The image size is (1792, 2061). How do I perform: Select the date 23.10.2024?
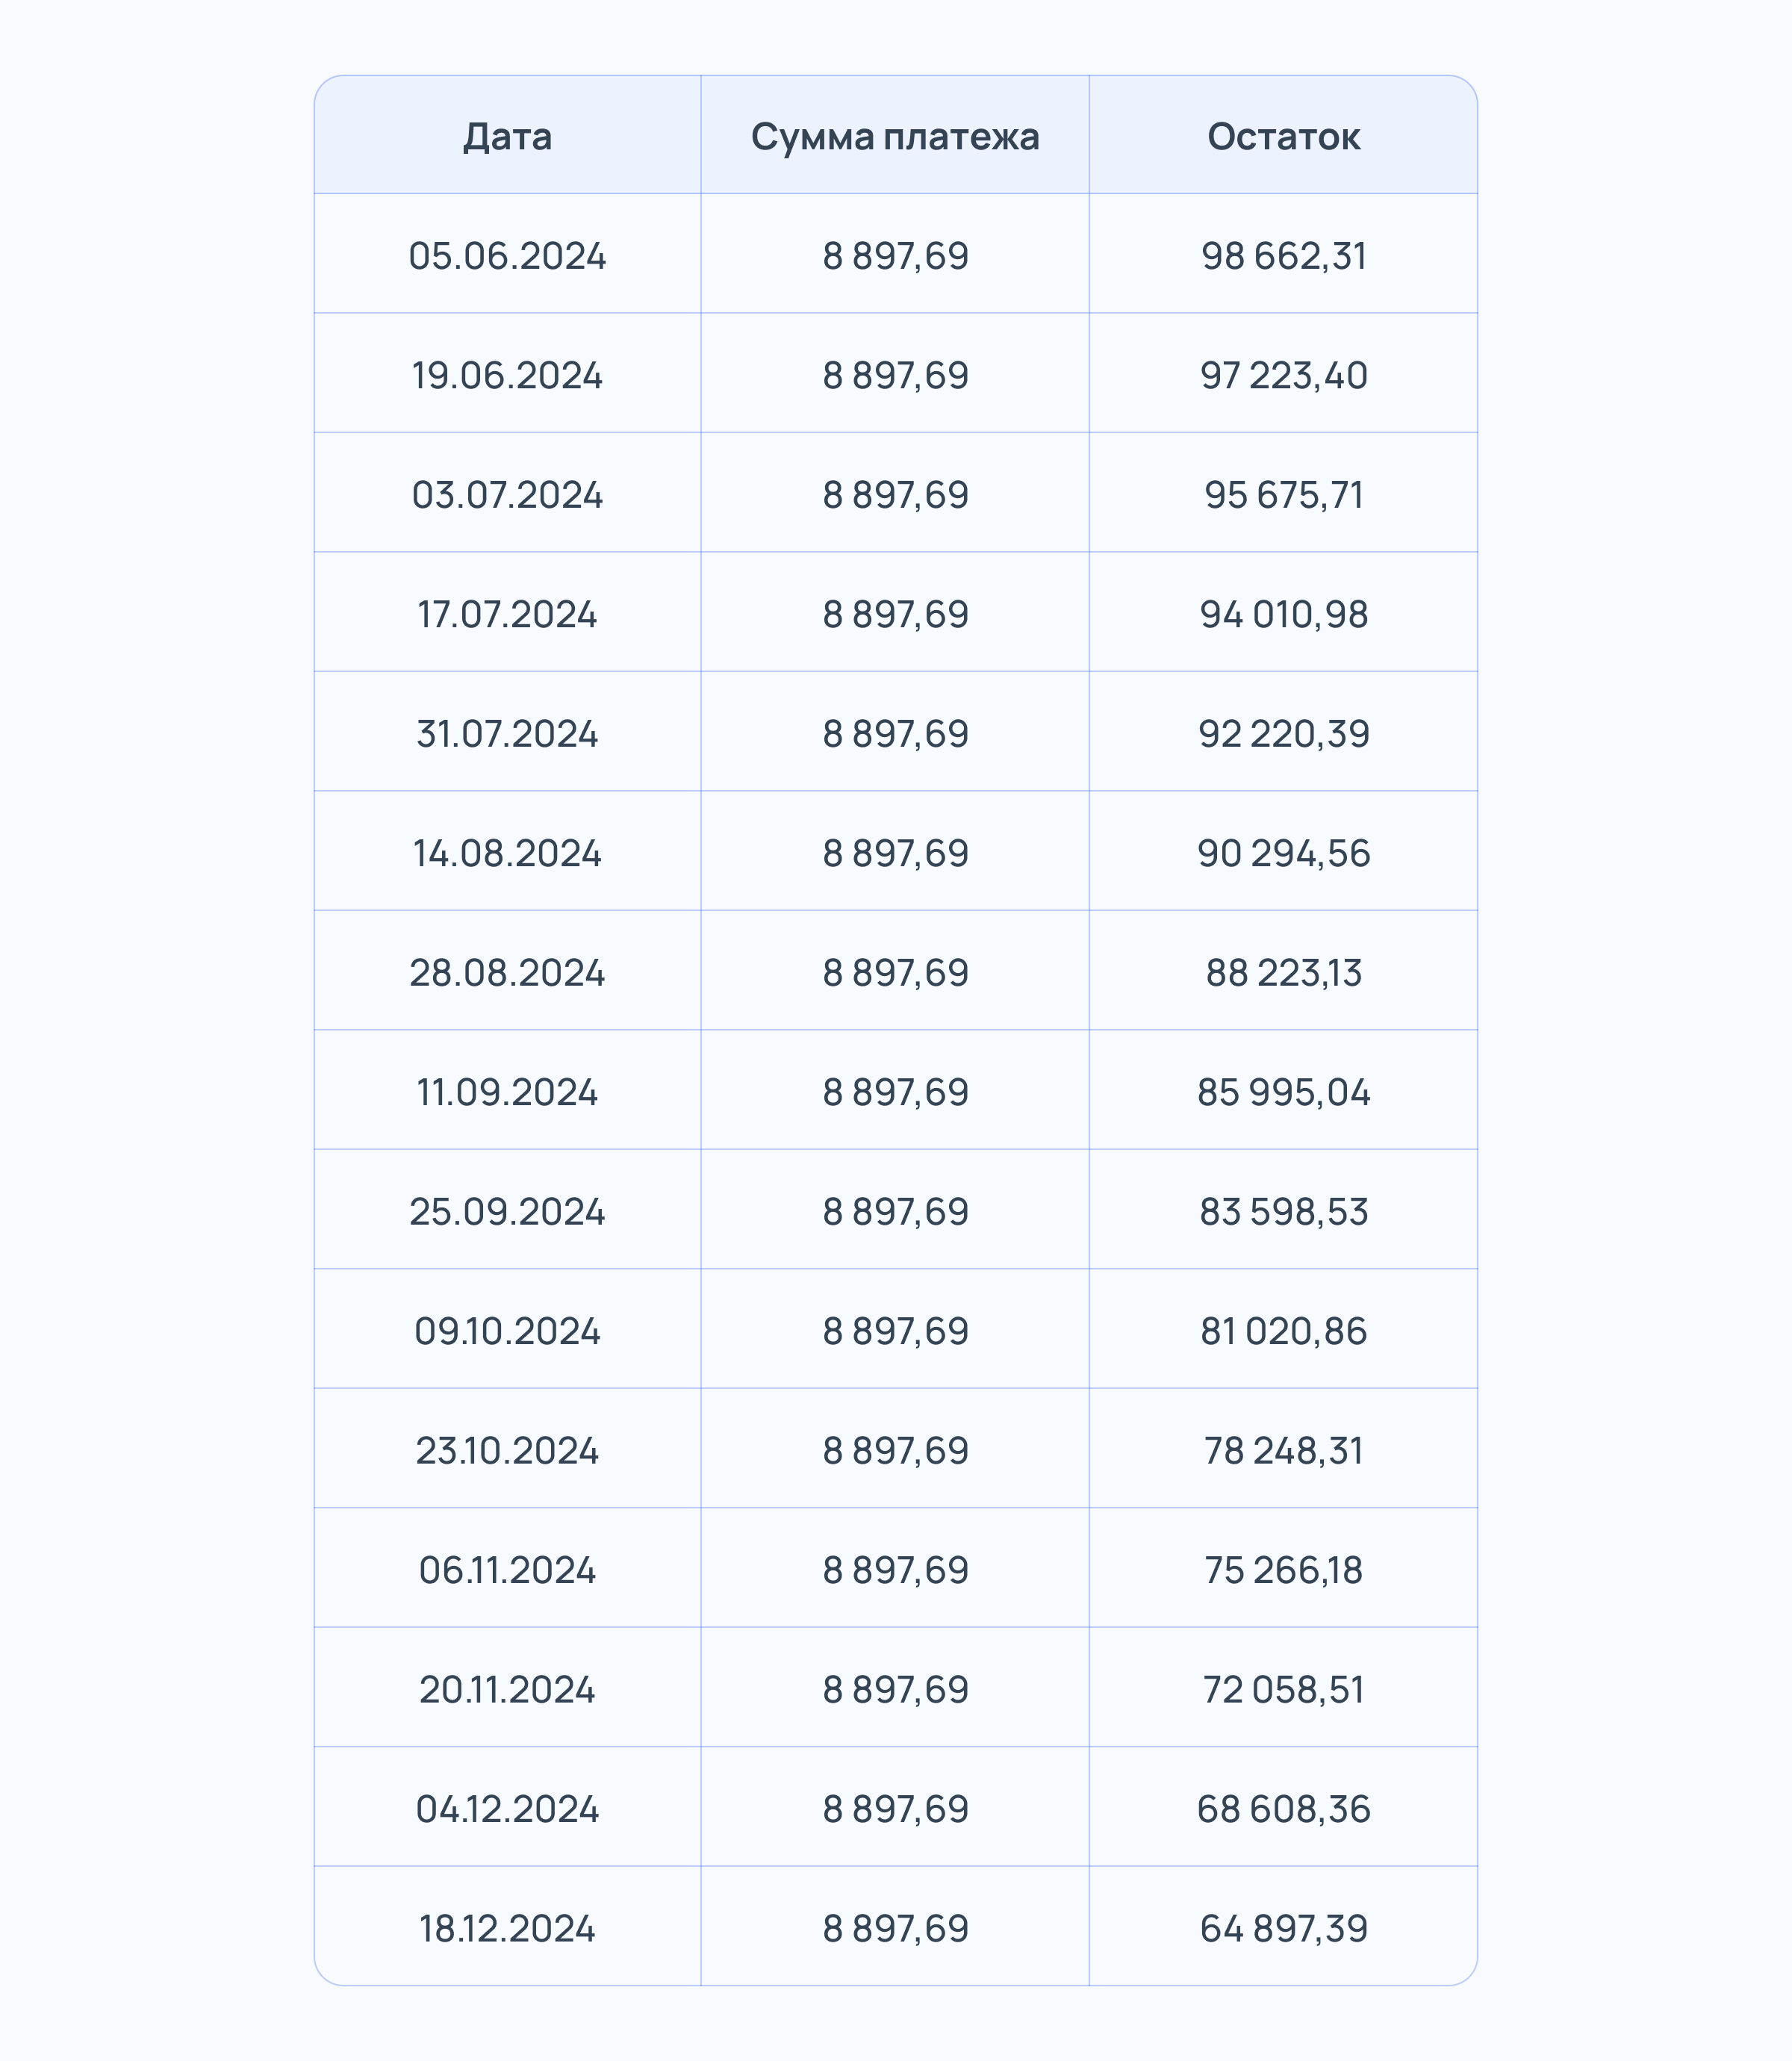(x=507, y=1451)
